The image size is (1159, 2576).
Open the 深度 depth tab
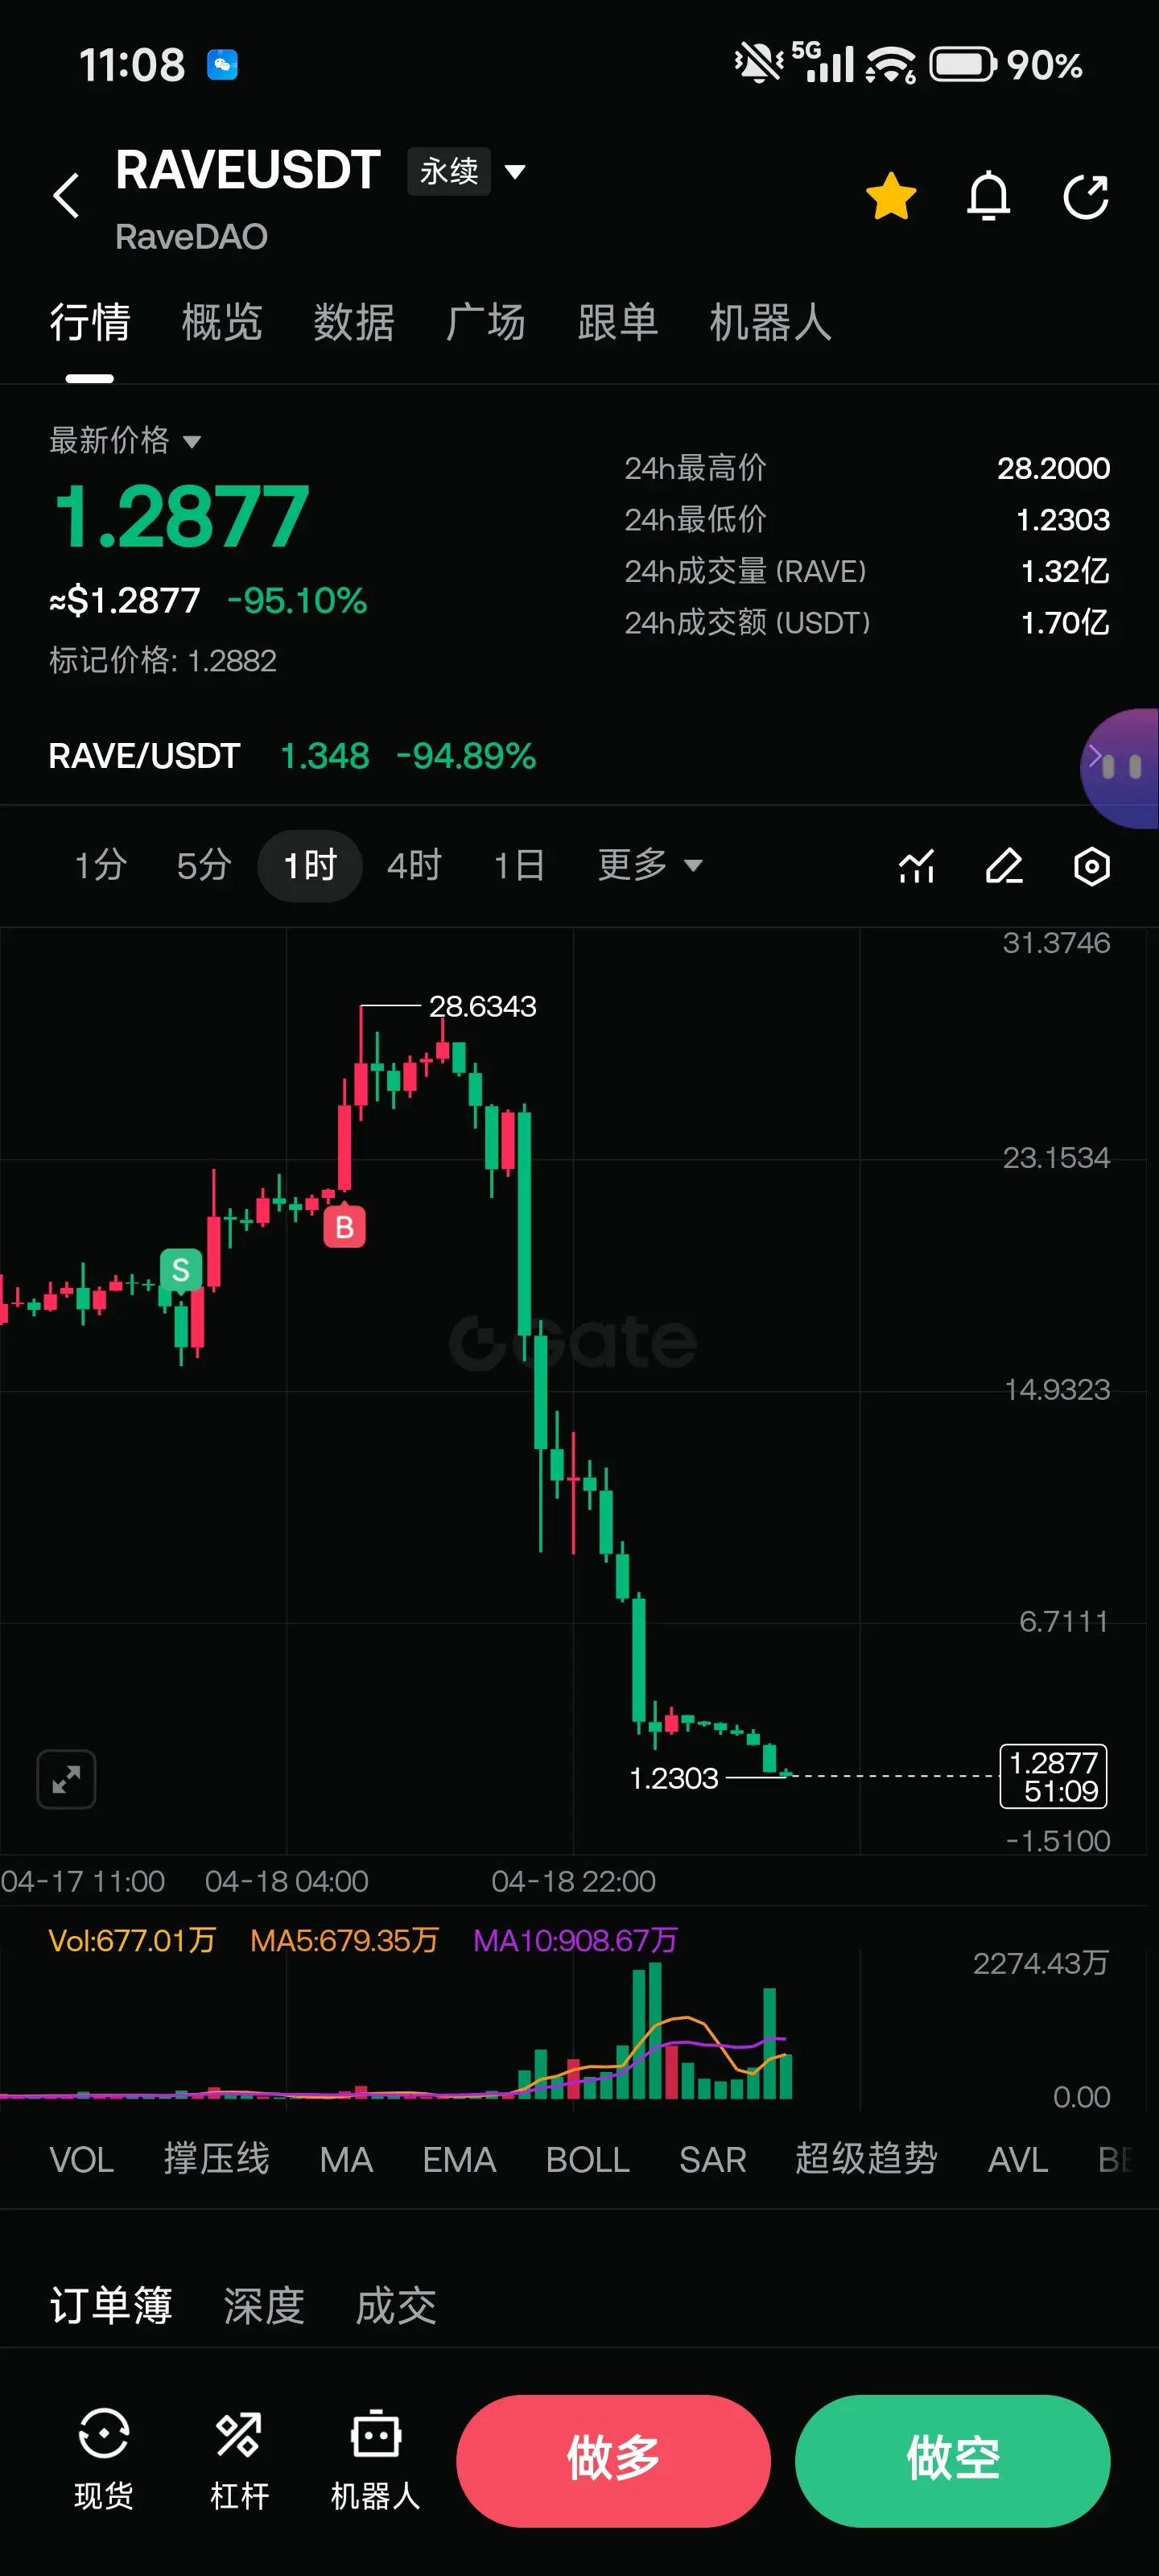[264, 2306]
